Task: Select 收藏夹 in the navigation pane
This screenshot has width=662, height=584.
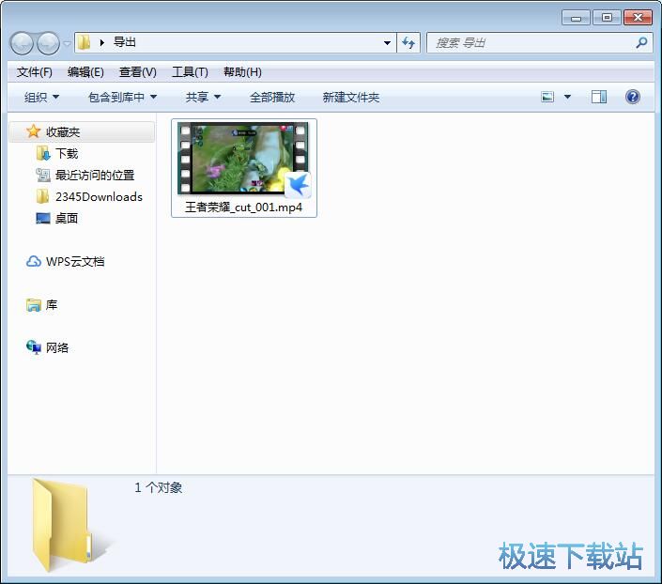Action: click(x=83, y=132)
